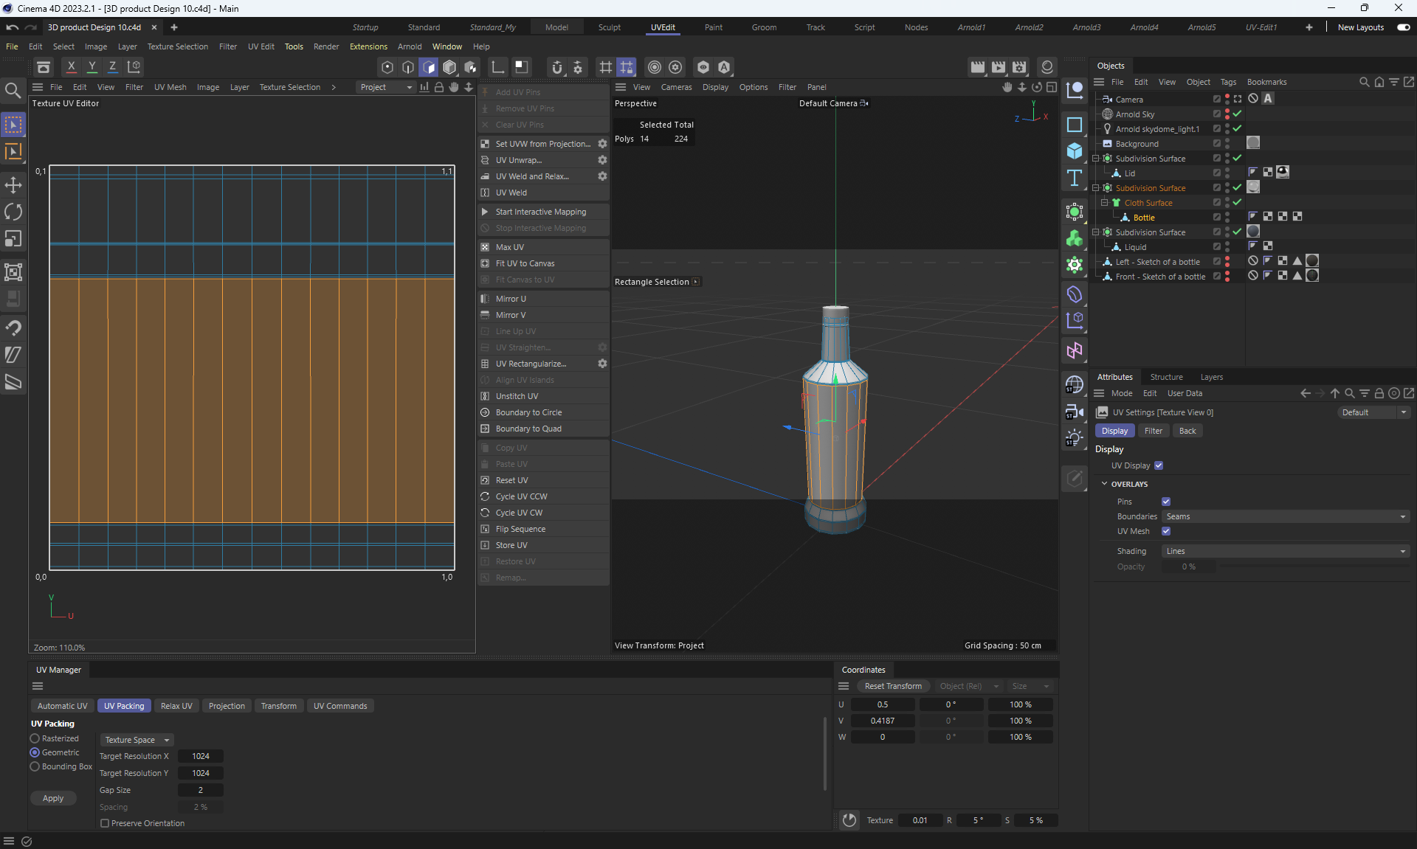Open the Extensions menu

click(368, 46)
